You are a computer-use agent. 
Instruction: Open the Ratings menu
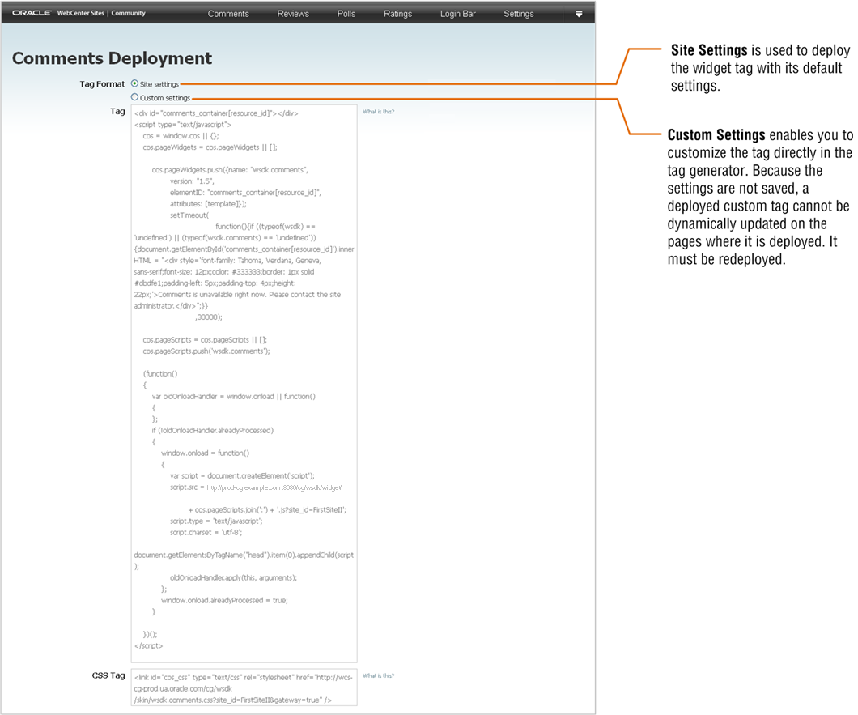click(397, 14)
